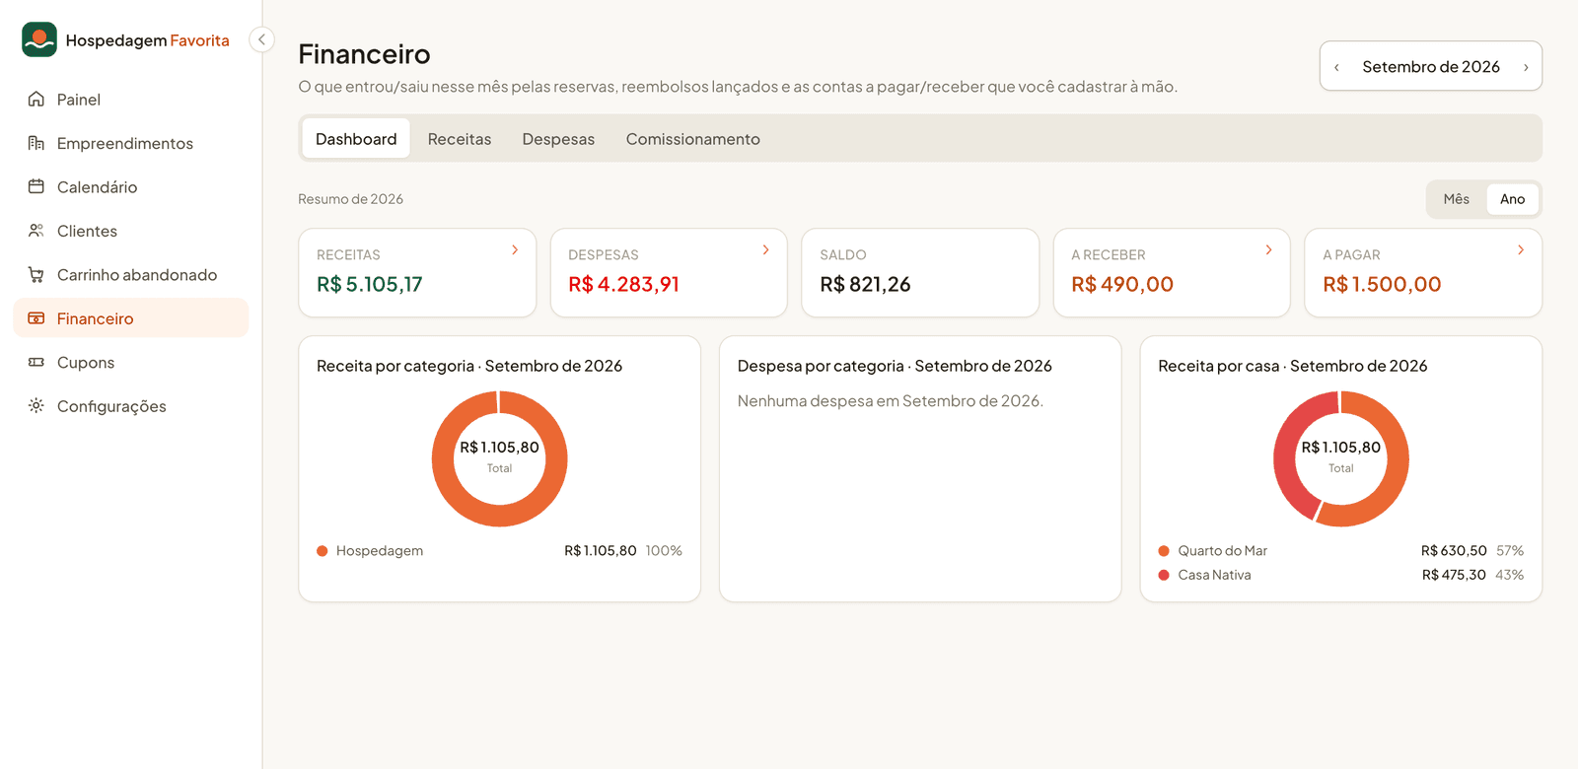The image size is (1578, 769).
Task: Click the R$ 5.105,17 receitas value
Action: 370,285
